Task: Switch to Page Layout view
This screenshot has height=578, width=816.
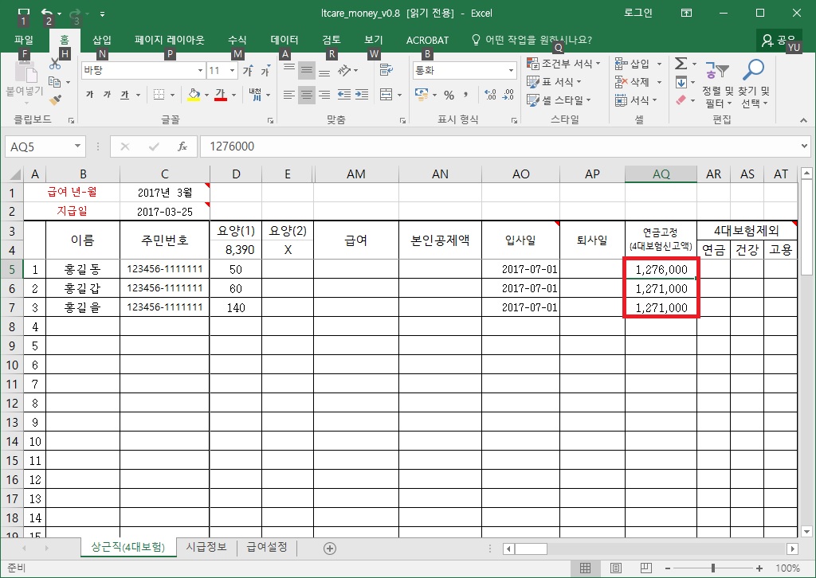Action: click(615, 568)
